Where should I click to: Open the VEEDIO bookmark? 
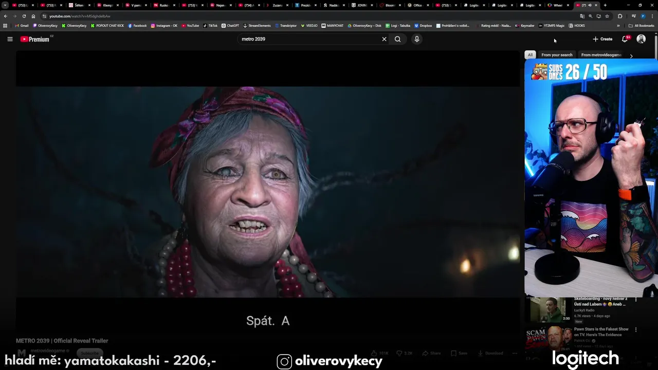click(x=309, y=26)
